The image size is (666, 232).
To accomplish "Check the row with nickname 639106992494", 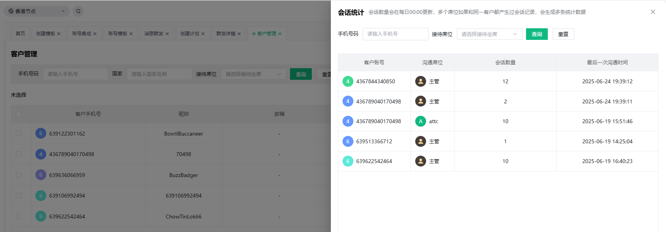I will pyautogui.click(x=18, y=196).
